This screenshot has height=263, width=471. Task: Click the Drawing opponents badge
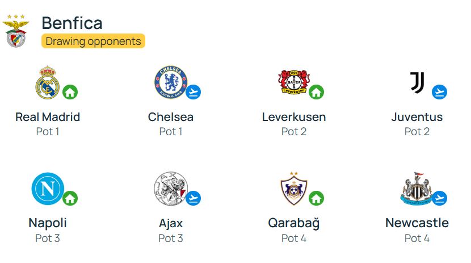94,41
